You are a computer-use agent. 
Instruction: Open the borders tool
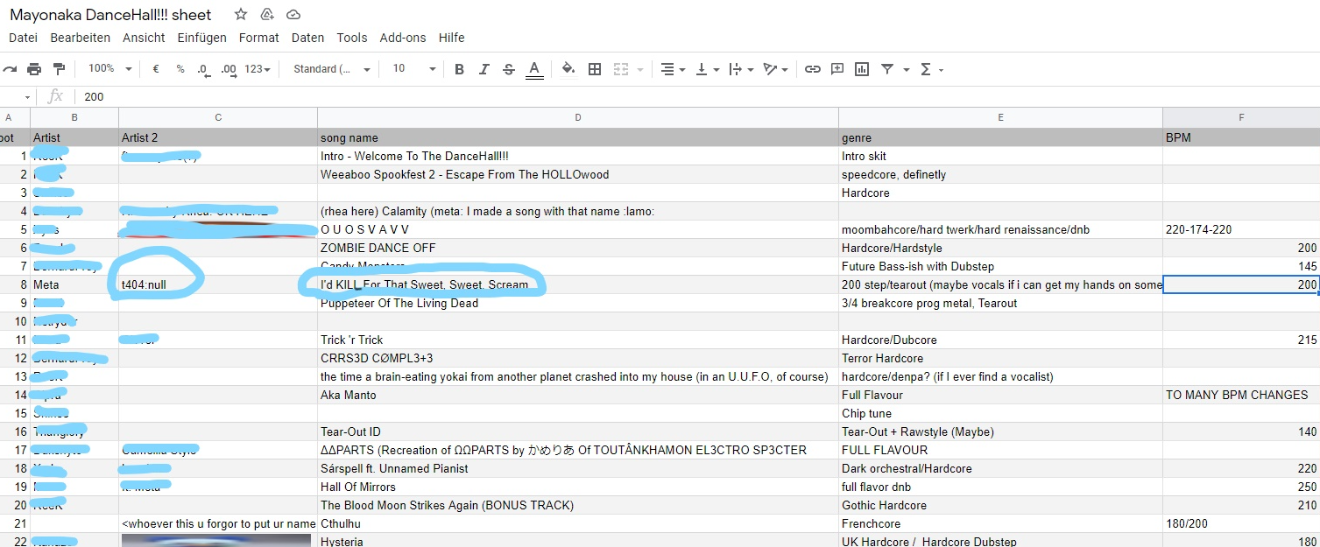pyautogui.click(x=595, y=69)
